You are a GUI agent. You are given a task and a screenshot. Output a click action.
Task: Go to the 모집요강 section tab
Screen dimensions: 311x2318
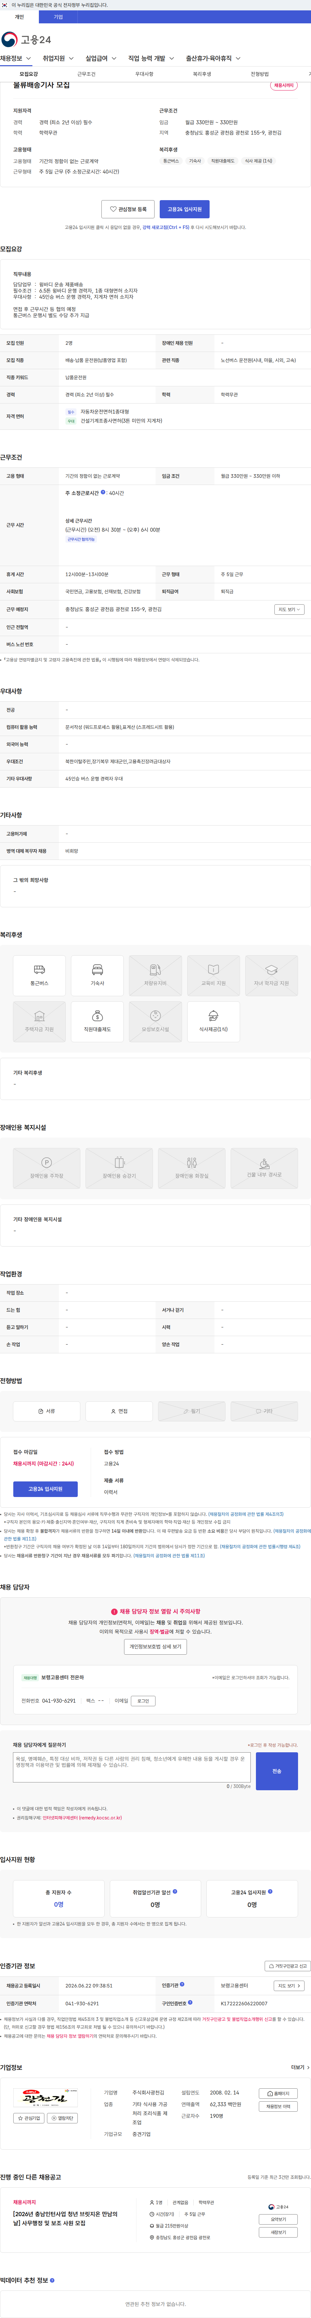[29, 74]
